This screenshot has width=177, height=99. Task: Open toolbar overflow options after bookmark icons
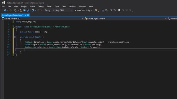[133, 11]
